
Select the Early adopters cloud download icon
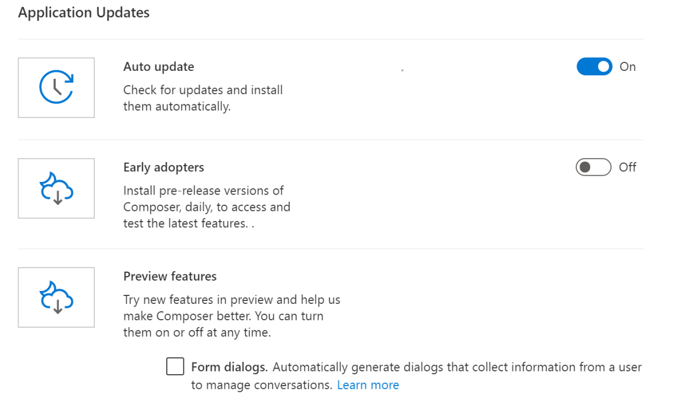56,188
